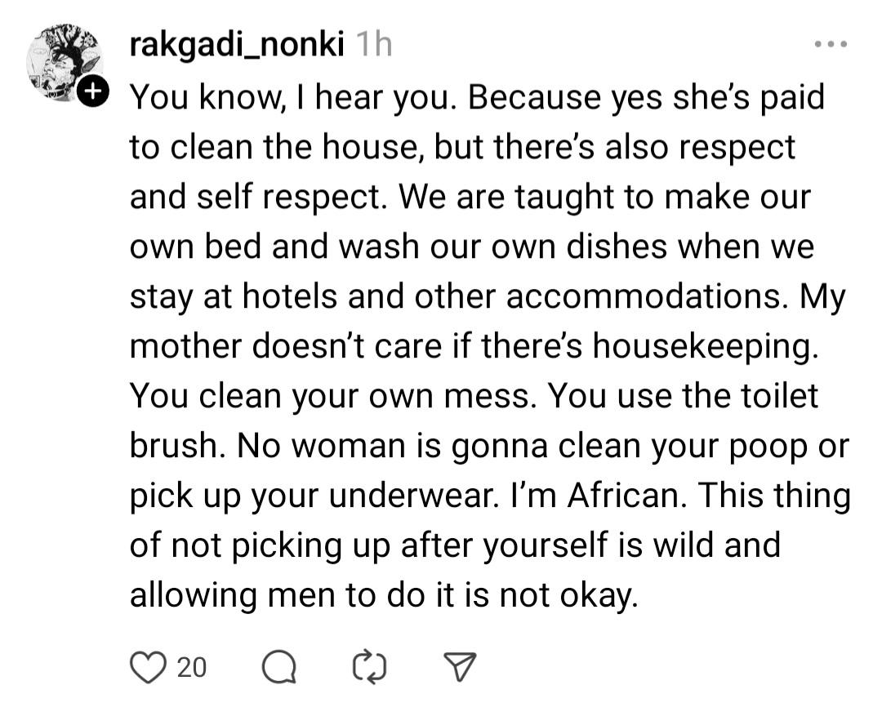Click the 1h timestamp

click(x=374, y=45)
